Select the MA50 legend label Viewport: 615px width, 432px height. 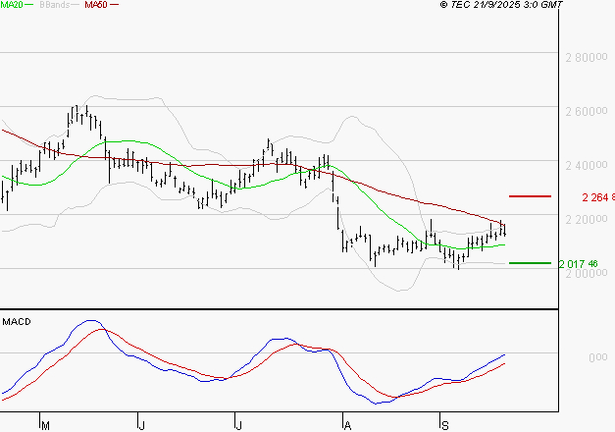96,5
